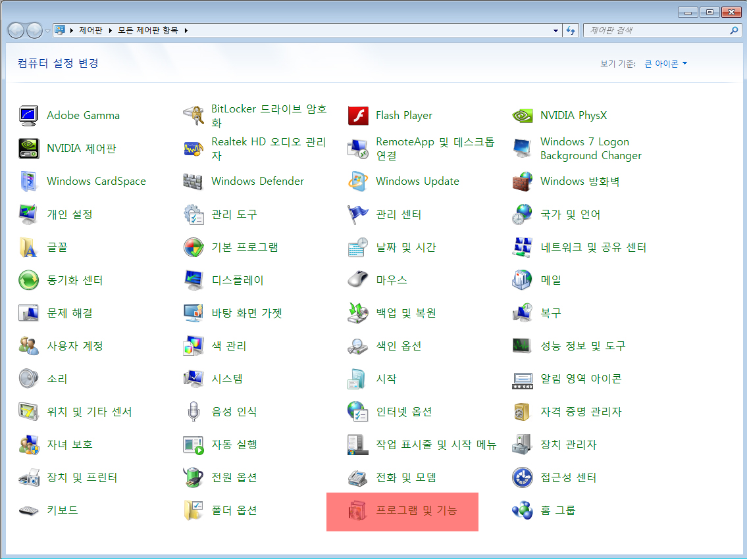The width and height of the screenshot is (747, 559).
Task: Open 홈 그룹 icon
Action: click(522, 510)
